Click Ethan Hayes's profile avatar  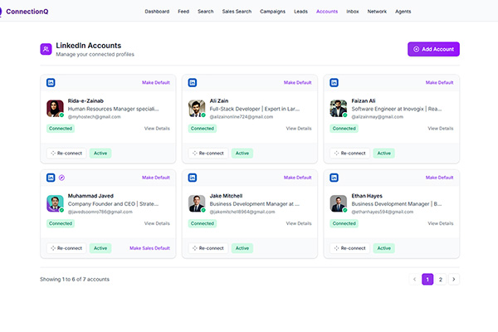(x=339, y=203)
